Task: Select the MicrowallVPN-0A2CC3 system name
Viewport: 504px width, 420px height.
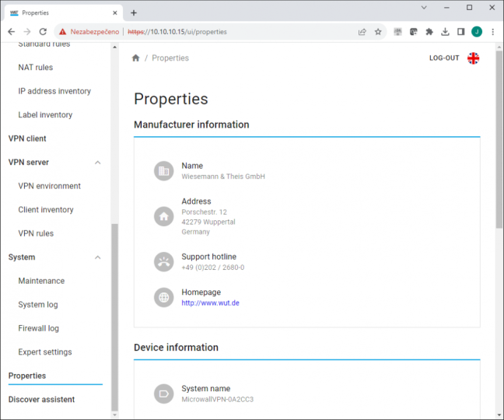Action: coord(217,400)
